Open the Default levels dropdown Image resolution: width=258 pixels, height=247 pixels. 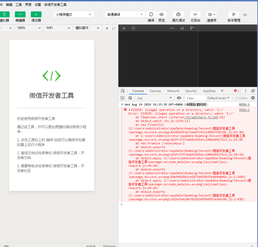218,98
